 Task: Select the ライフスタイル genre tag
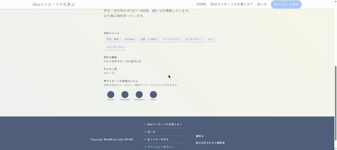(x=171, y=39)
